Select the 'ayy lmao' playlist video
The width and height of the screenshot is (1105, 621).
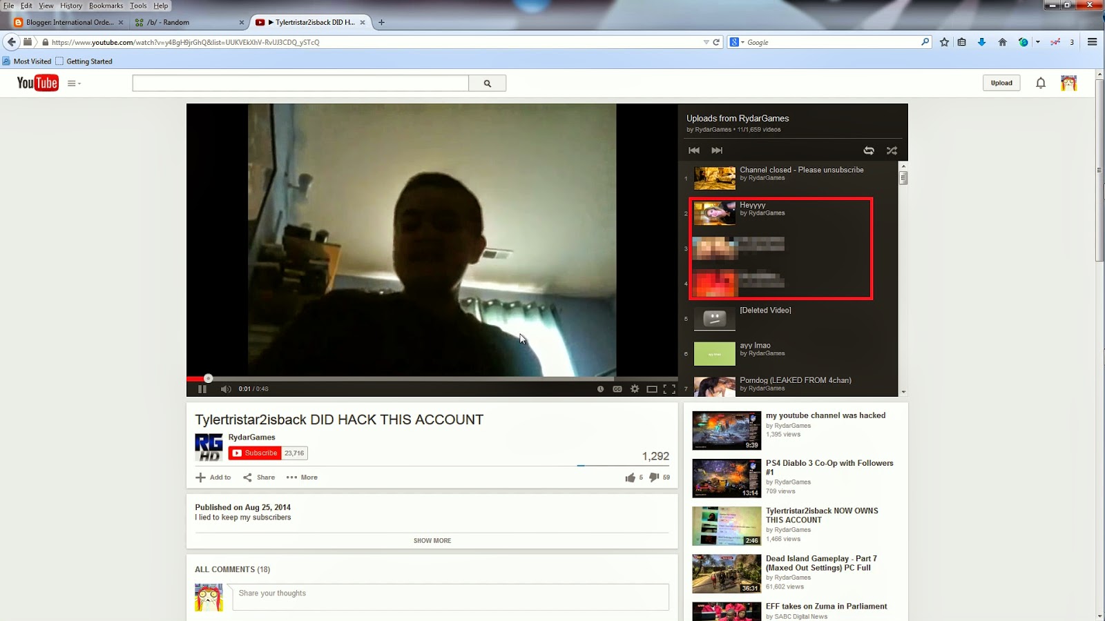coord(791,353)
